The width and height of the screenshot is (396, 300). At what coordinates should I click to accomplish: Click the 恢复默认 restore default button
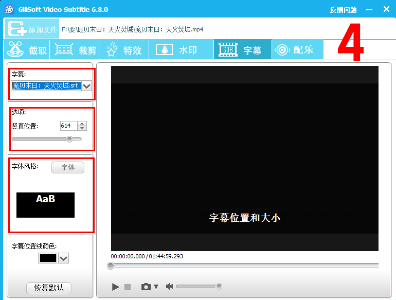point(49,288)
